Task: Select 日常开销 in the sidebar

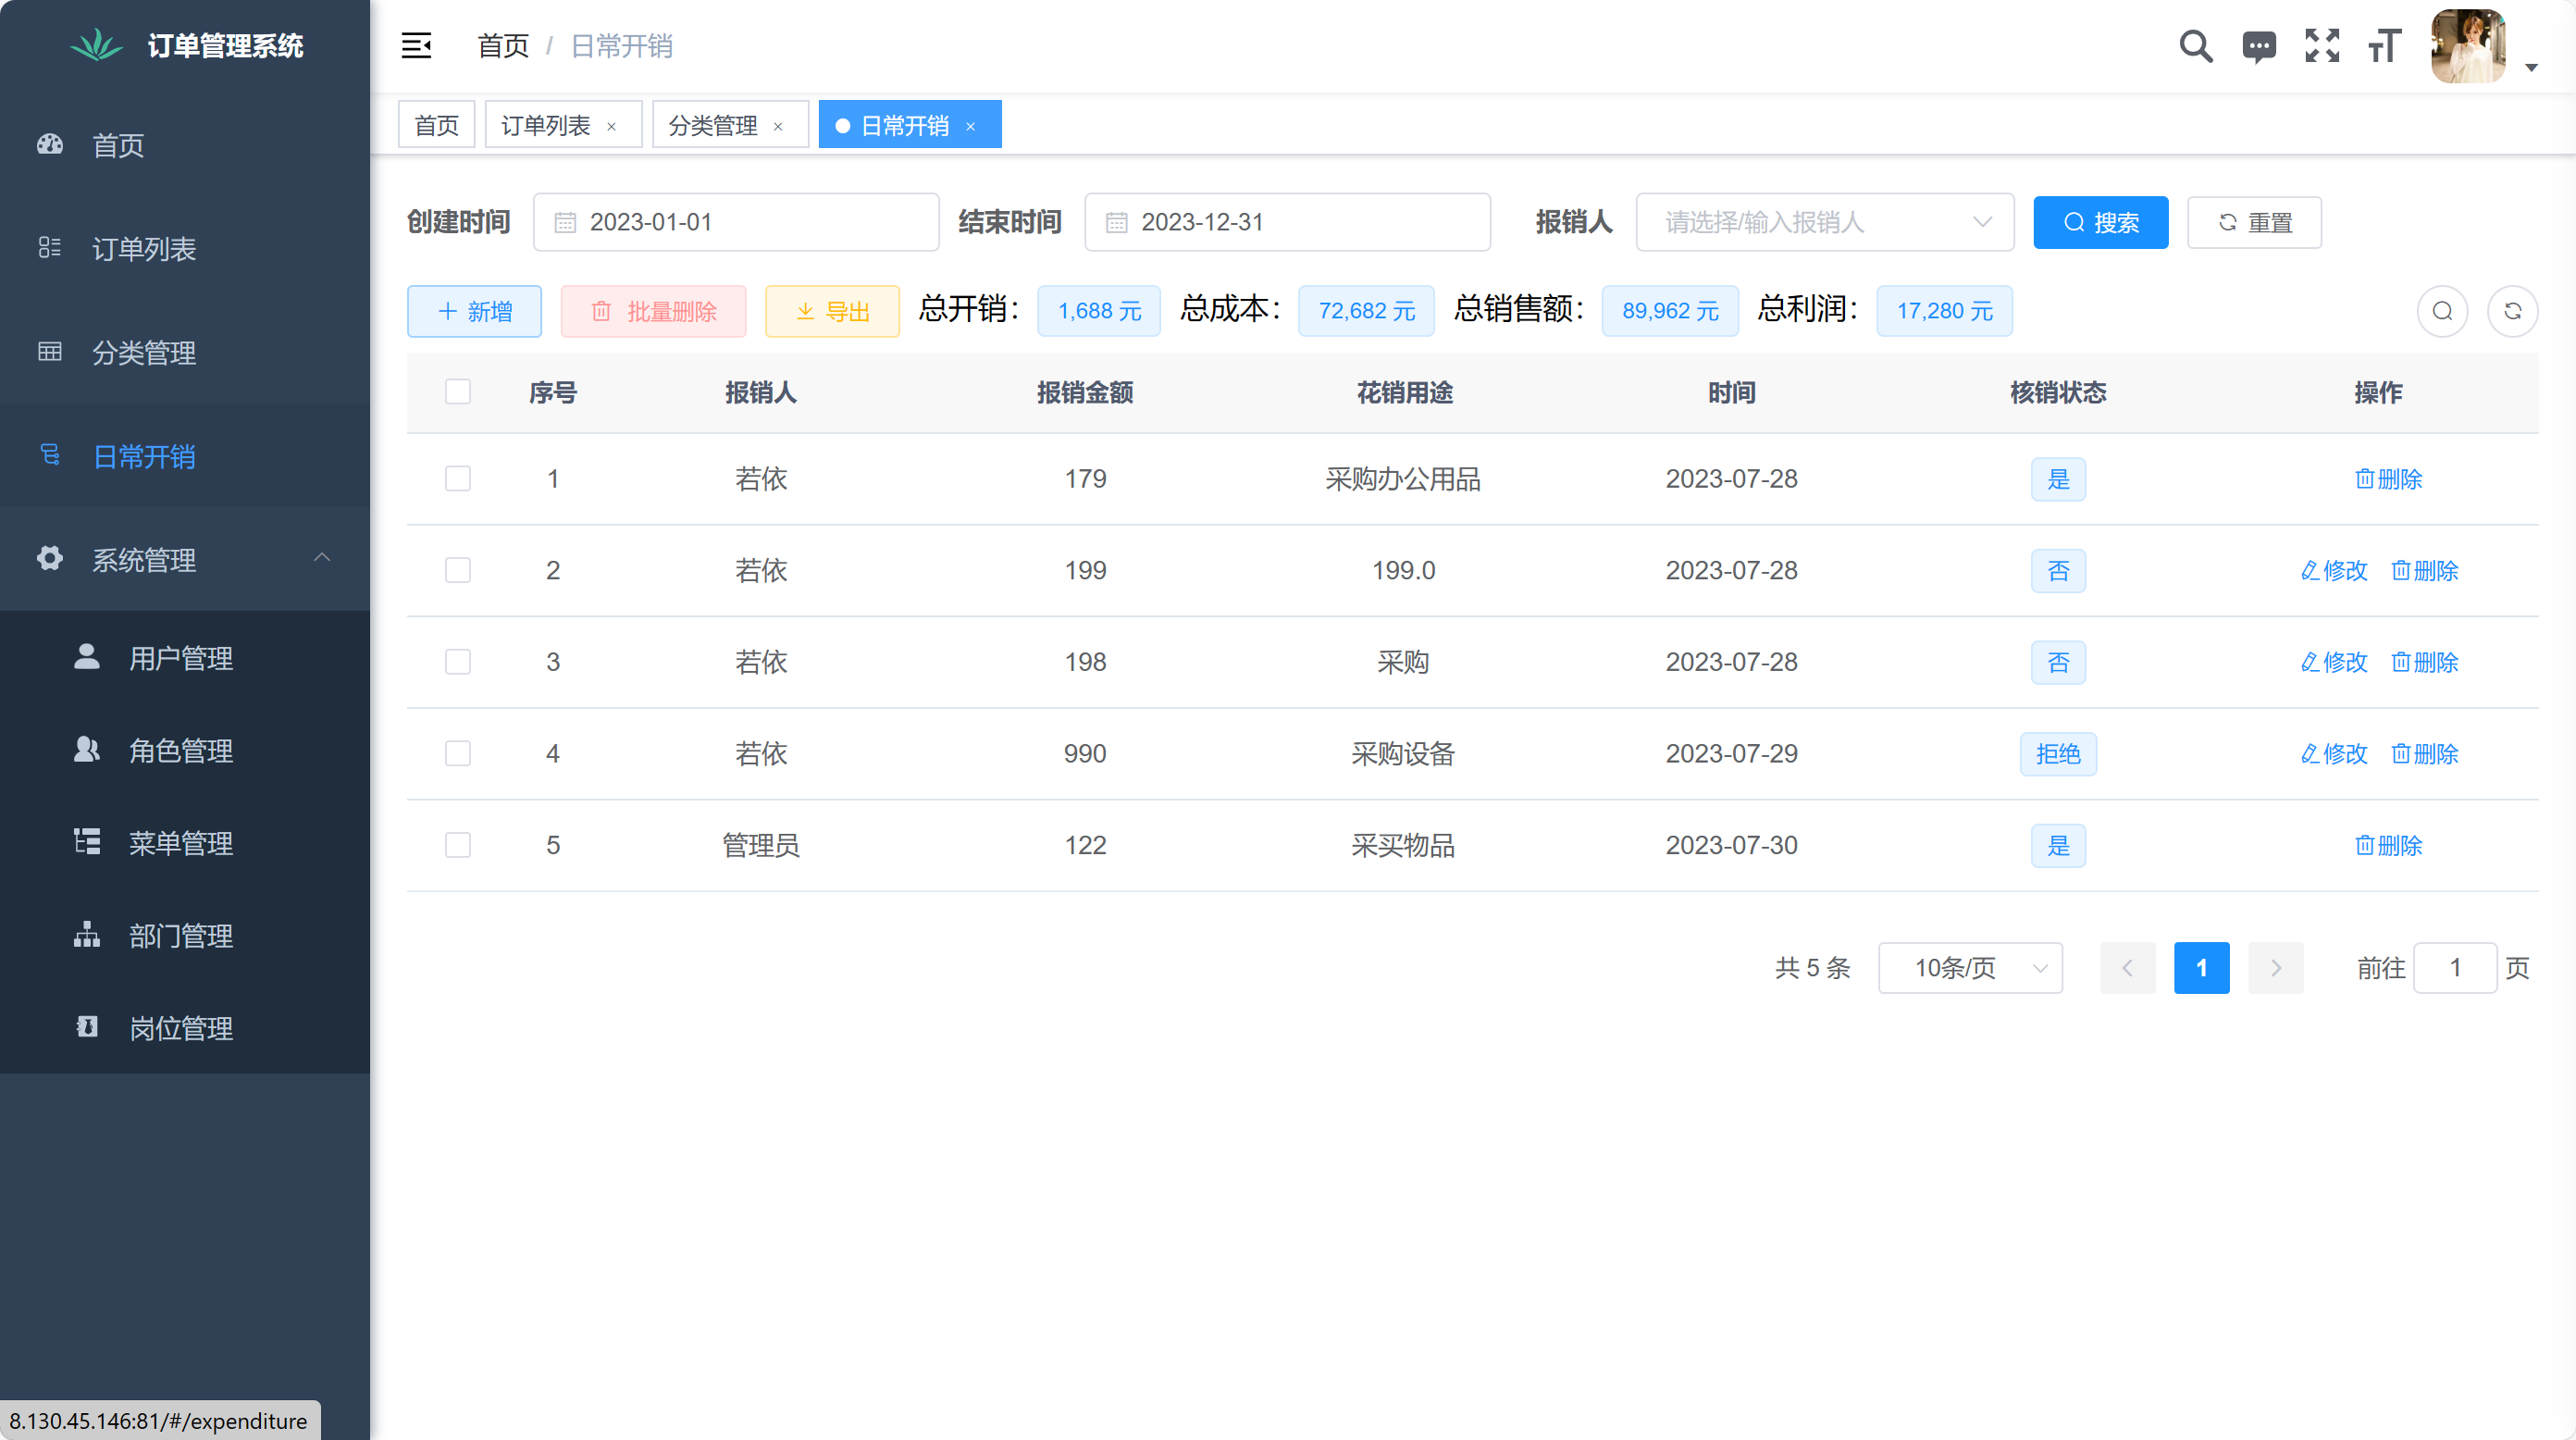Action: coord(185,456)
